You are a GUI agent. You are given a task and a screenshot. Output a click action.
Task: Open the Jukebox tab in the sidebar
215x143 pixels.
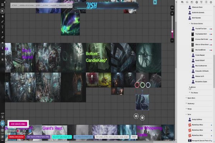point(201,2)
